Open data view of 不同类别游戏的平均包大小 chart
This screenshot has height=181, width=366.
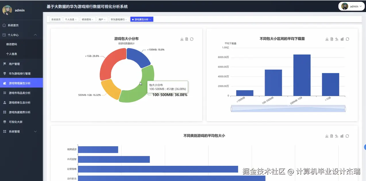332,136
